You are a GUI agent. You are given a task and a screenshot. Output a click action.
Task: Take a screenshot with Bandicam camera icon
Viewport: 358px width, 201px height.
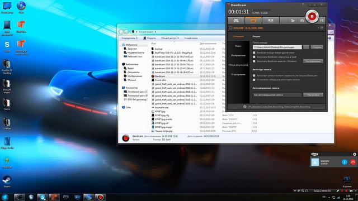tap(302, 21)
